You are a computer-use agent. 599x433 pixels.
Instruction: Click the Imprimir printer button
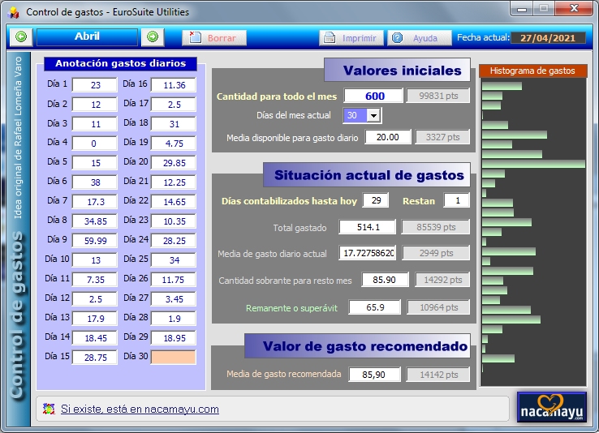click(351, 38)
